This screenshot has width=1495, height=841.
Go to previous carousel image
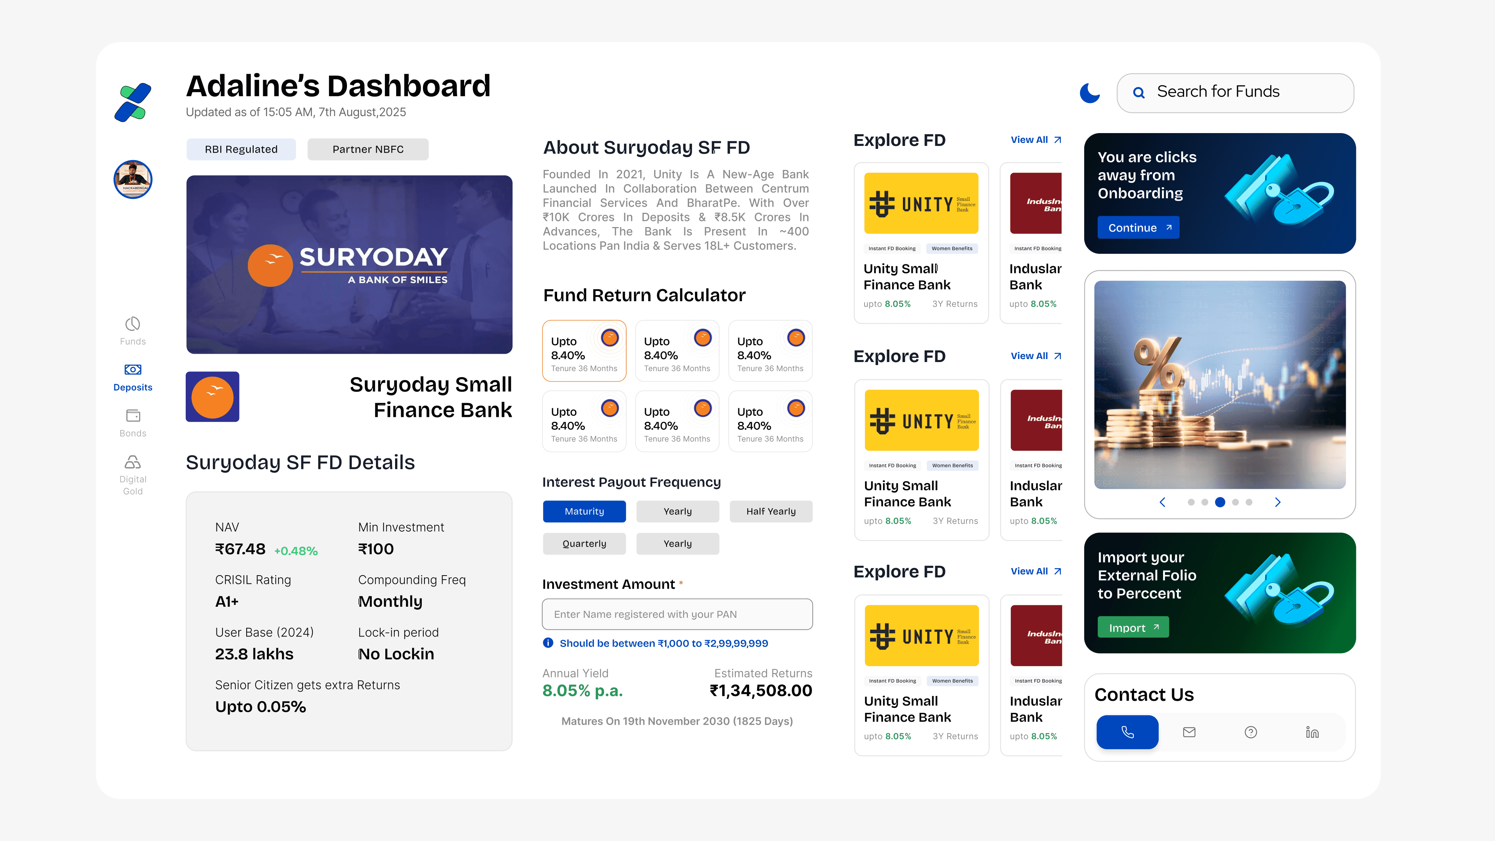1162,502
